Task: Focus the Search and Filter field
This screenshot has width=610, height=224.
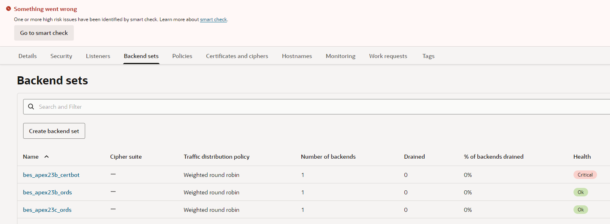Action: point(284,107)
